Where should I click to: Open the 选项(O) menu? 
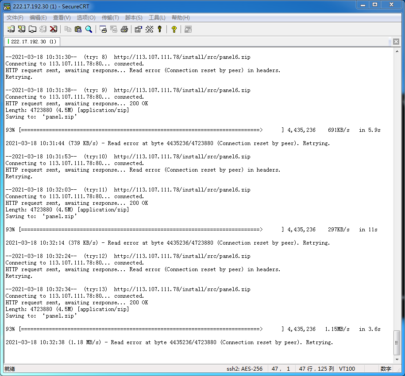coord(86,18)
